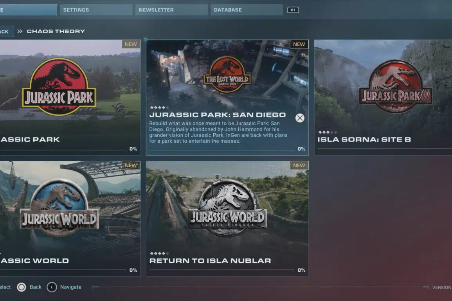Select the Isla Sorna: Site B scenario
The image size is (452, 301).
[383, 97]
